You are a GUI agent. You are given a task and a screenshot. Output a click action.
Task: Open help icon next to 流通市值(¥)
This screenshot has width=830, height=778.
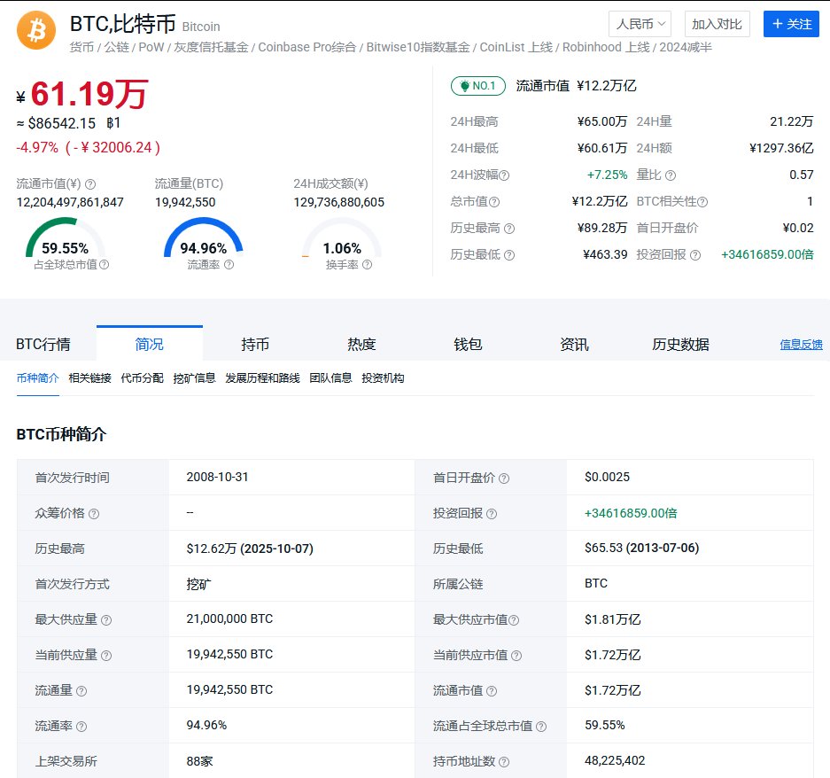(x=90, y=184)
